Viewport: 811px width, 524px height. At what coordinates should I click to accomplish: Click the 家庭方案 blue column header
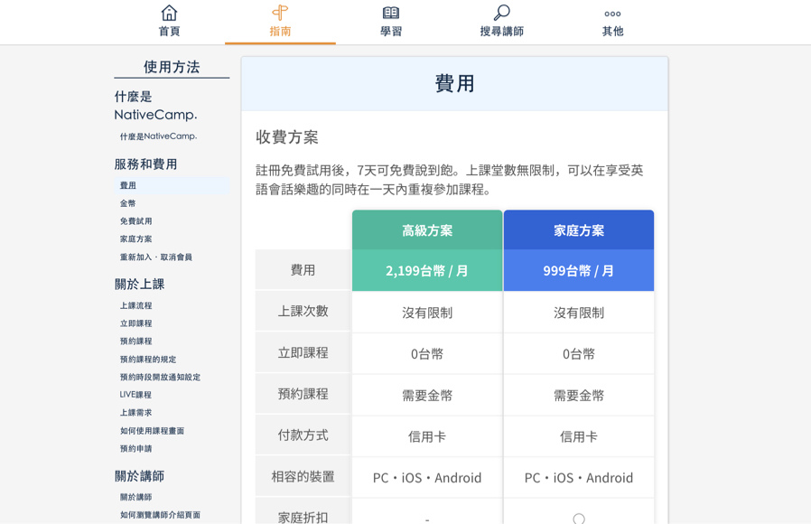579,230
